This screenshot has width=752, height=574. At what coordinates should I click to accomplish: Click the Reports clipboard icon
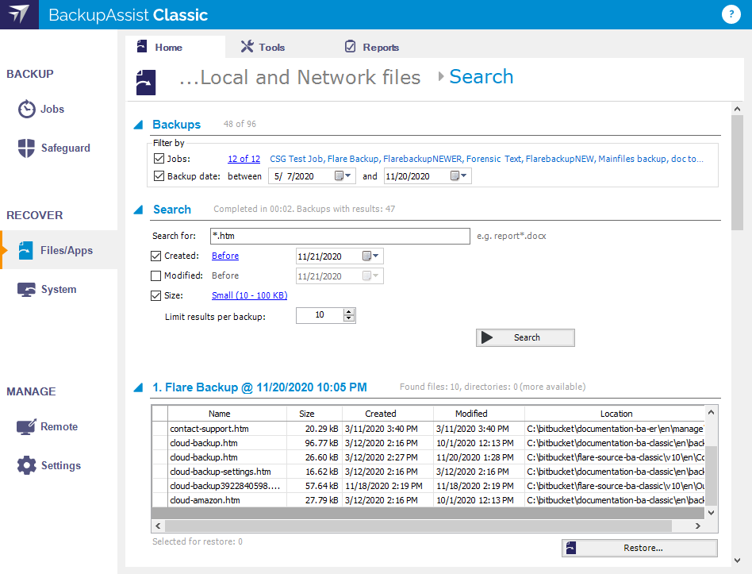(351, 46)
